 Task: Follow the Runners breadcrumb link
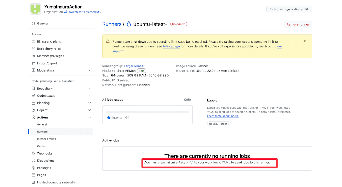click(112, 24)
